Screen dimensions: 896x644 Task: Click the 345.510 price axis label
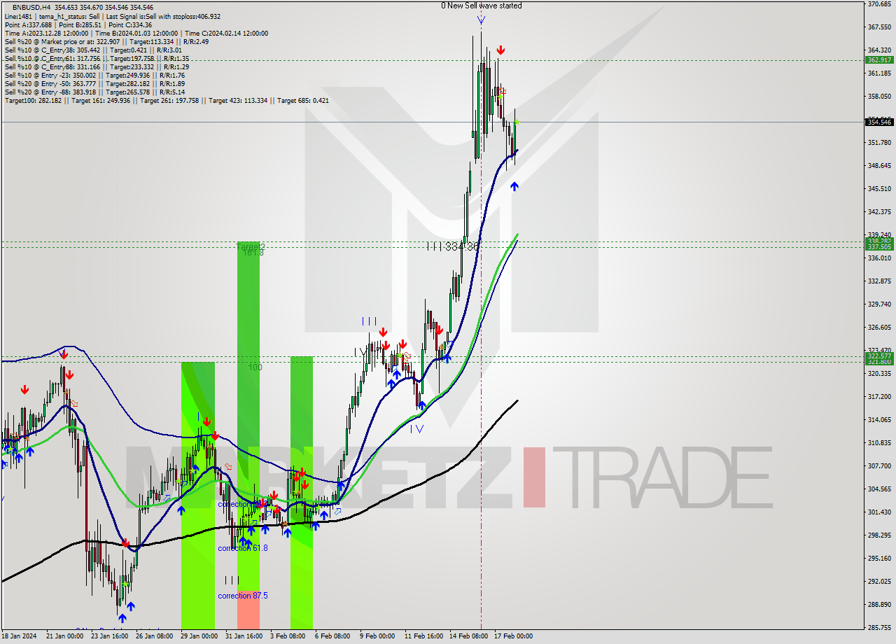click(879, 189)
